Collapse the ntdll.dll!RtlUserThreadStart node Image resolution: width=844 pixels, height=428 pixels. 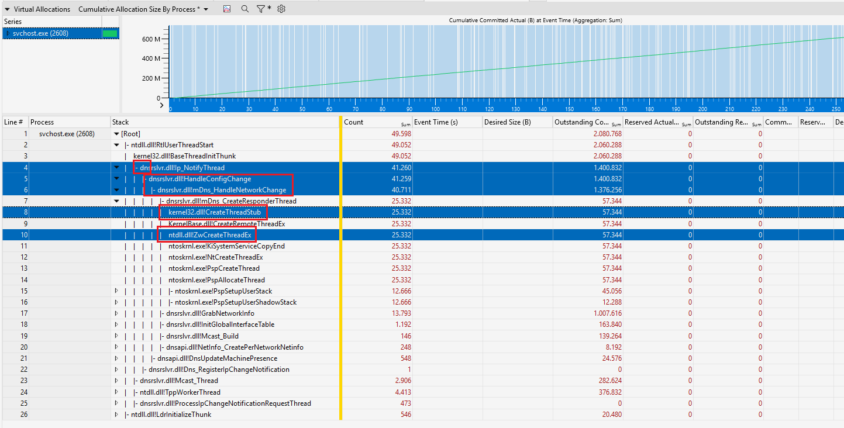tap(116, 145)
